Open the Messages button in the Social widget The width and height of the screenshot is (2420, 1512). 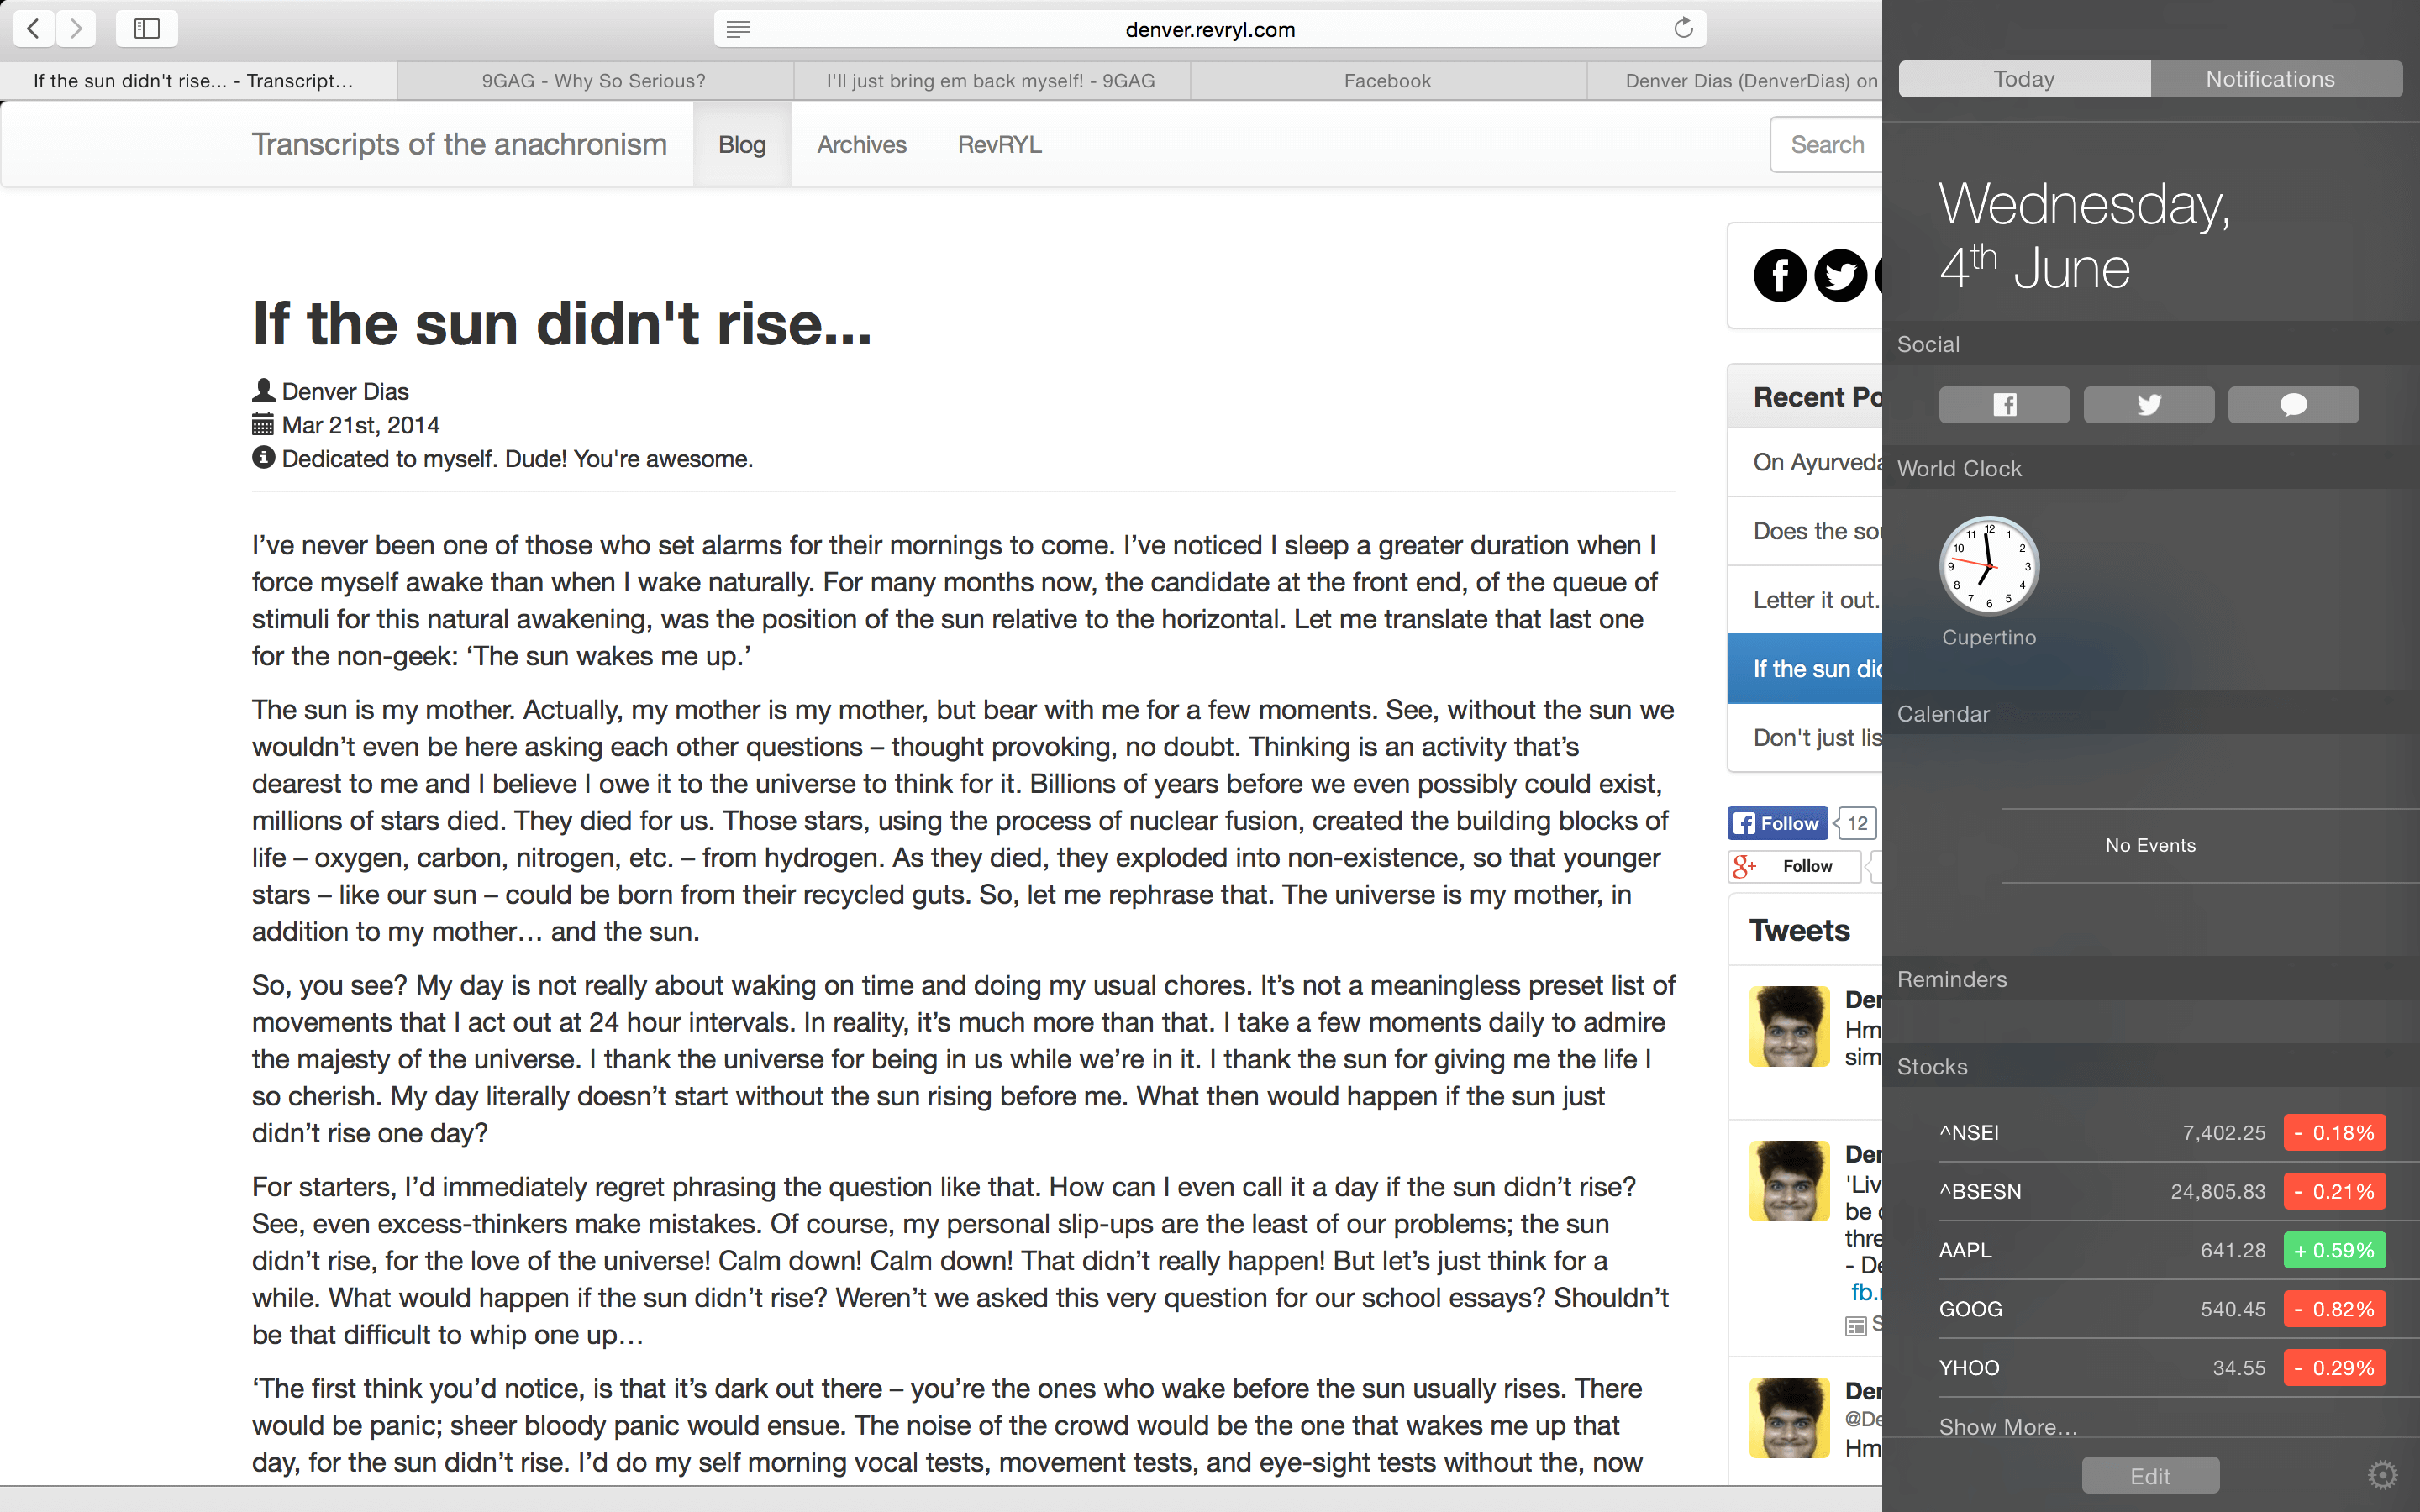(2293, 405)
